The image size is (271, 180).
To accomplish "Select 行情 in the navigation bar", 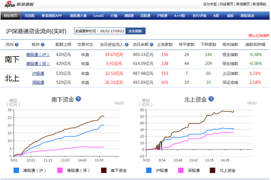I will 114,16.
